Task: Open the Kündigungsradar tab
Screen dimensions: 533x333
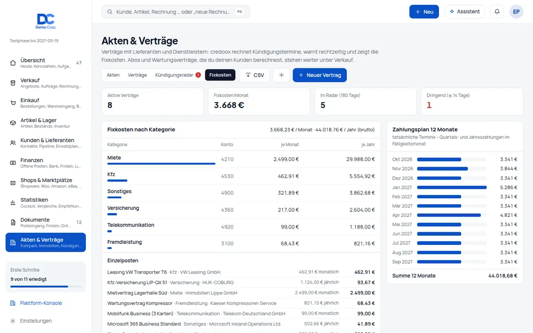Action: [x=177, y=75]
